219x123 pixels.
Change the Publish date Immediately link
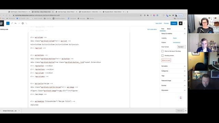177,42
